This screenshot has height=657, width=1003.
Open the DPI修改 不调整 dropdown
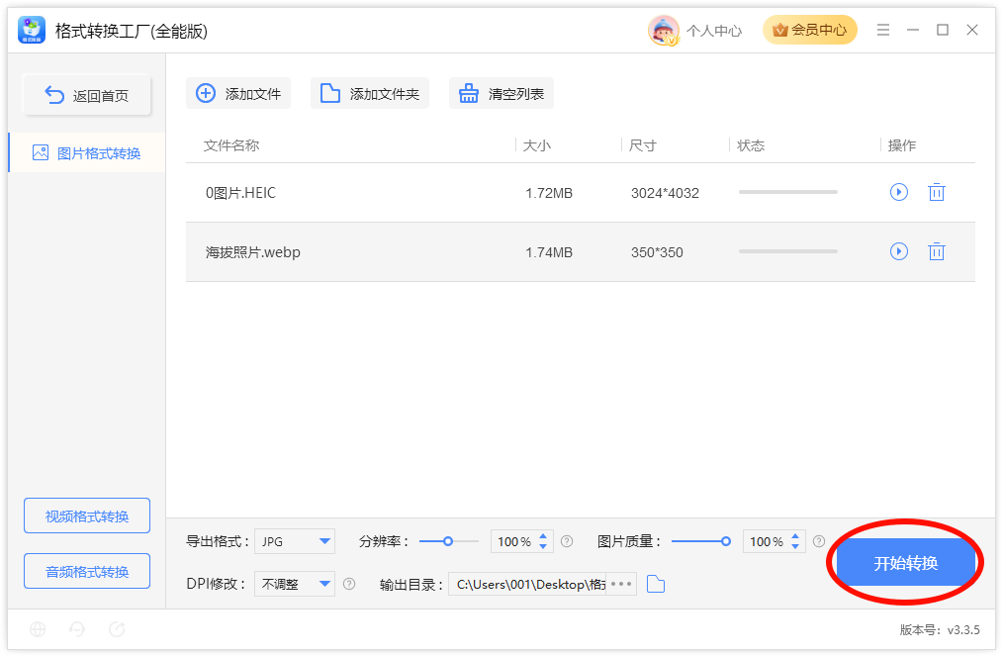(294, 584)
